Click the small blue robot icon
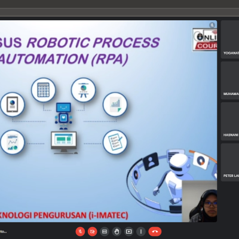This screenshot has width=239, height=239. click(63, 116)
